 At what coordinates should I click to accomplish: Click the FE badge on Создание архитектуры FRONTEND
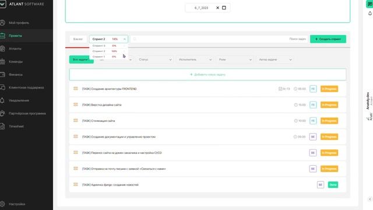(x=313, y=89)
